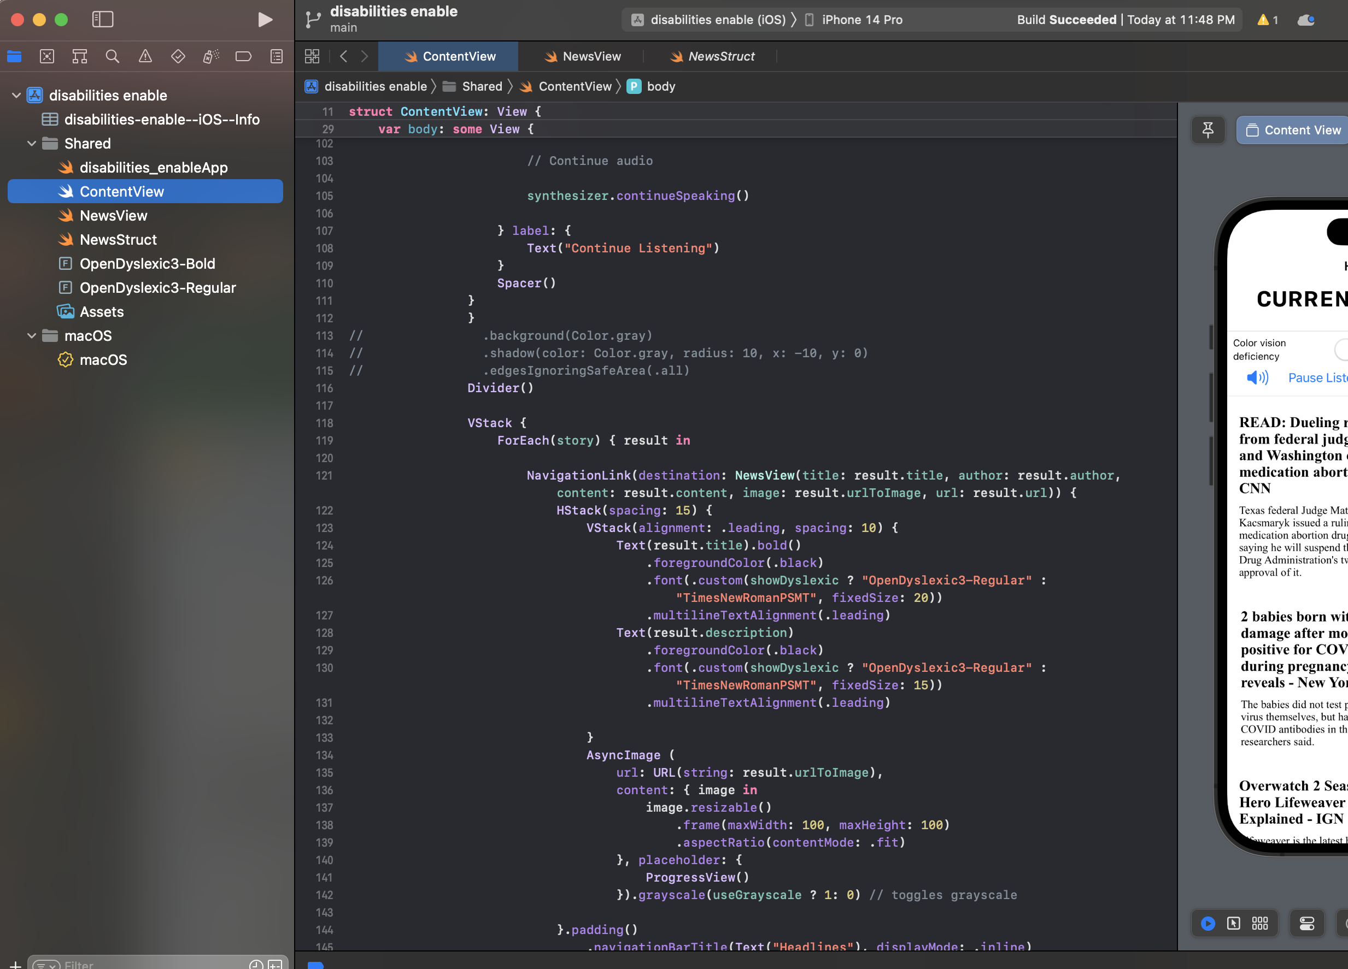Click the warning count indicator in toolbar

(1267, 20)
